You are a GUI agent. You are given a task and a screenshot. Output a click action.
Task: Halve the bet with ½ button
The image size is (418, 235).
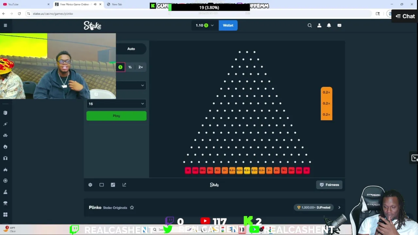tap(130, 67)
